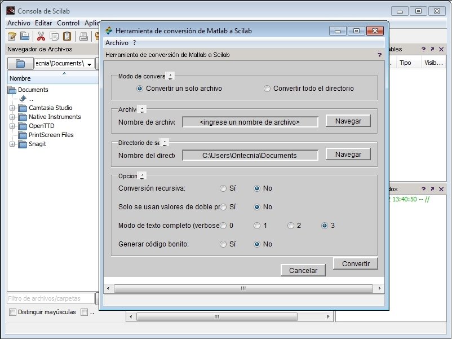Open Editar menu in Scilab console
452x339 pixels.
point(43,23)
